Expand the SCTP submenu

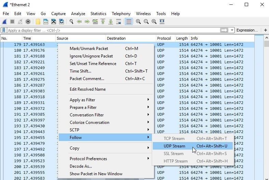106,130
